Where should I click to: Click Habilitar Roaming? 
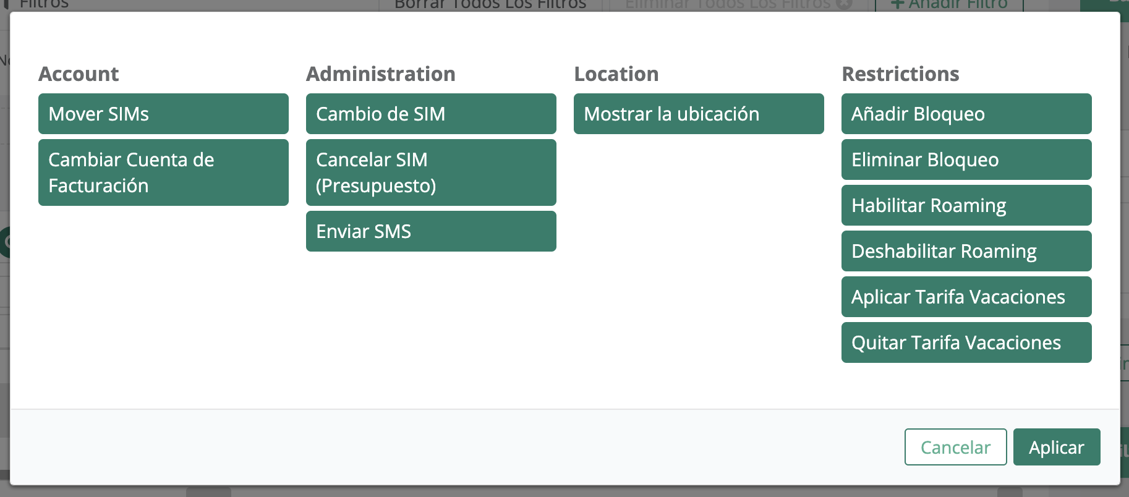click(966, 205)
